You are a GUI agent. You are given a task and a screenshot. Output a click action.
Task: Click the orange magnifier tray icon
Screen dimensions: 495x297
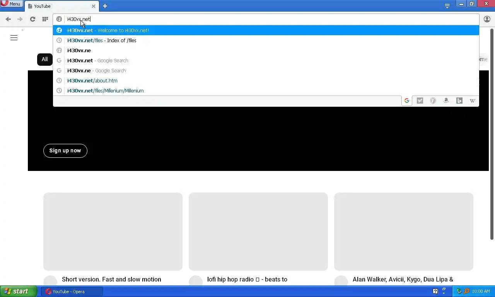coord(466,291)
